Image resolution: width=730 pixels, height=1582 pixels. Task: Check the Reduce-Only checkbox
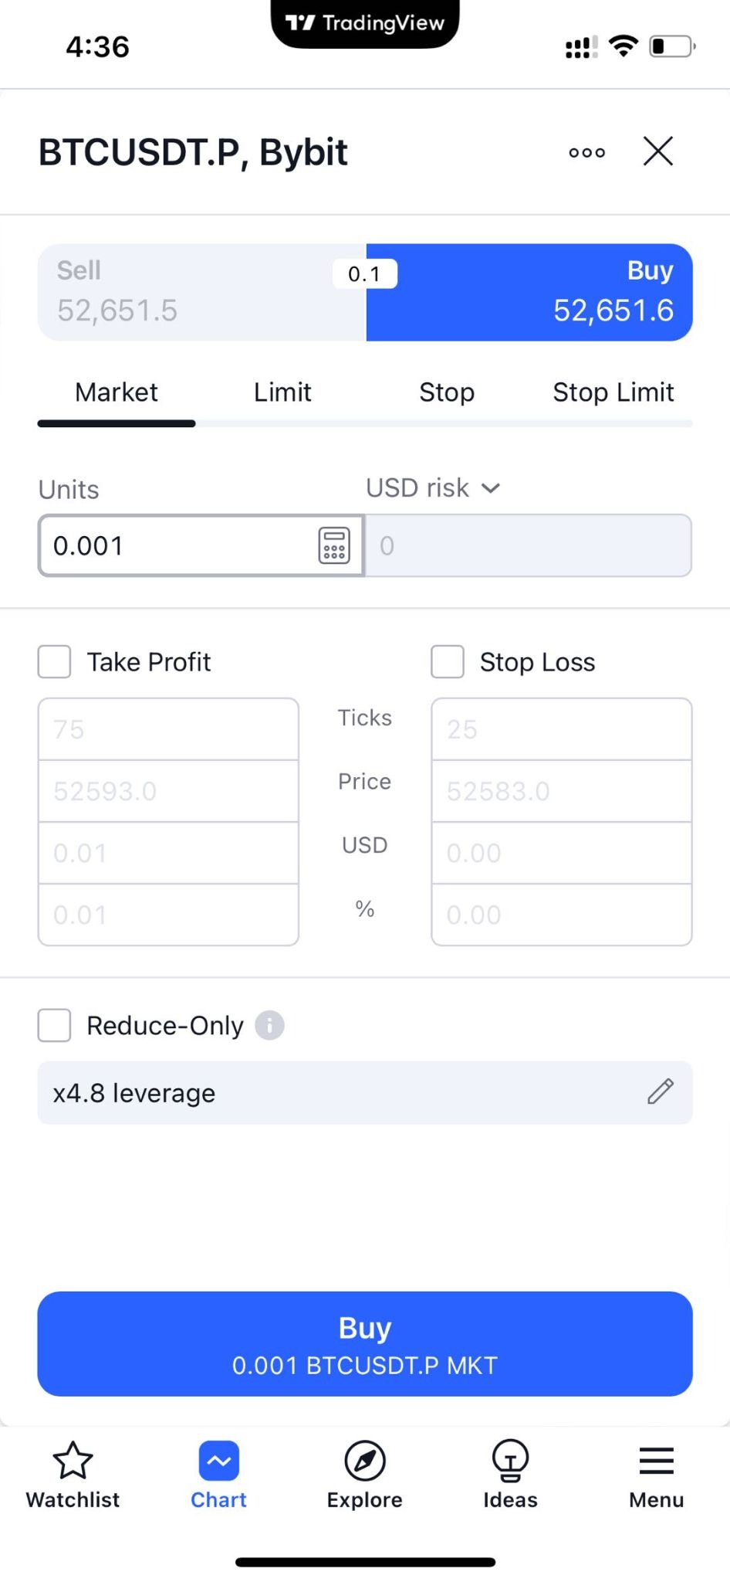click(x=54, y=1025)
